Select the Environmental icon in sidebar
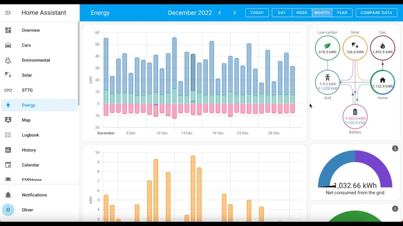Viewport: 403px width, 226px height. (8, 60)
